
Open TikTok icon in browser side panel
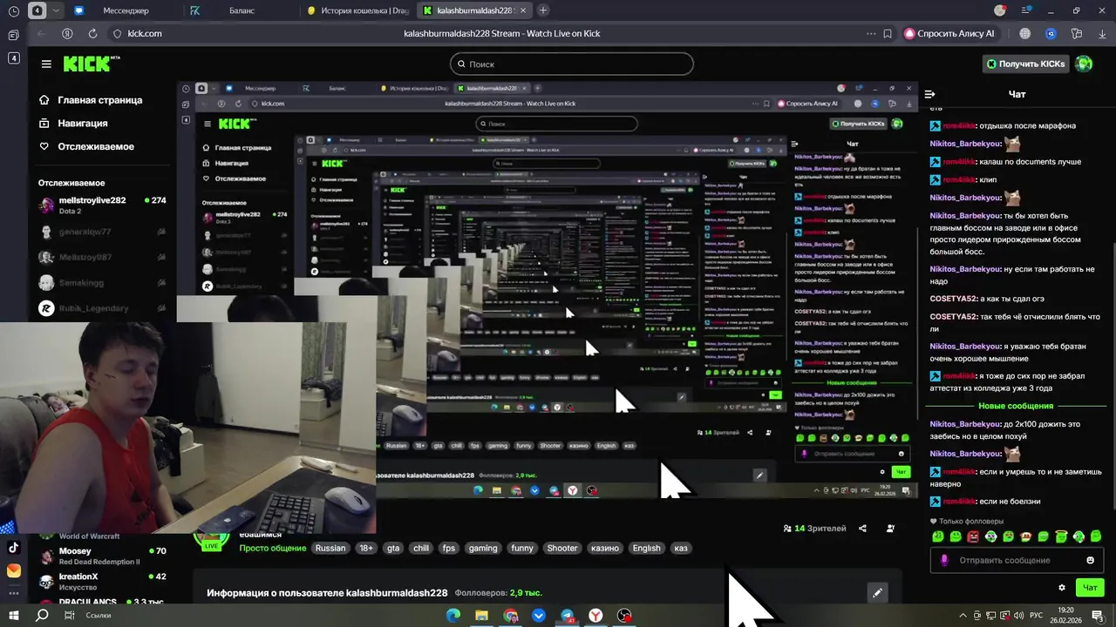pos(14,548)
